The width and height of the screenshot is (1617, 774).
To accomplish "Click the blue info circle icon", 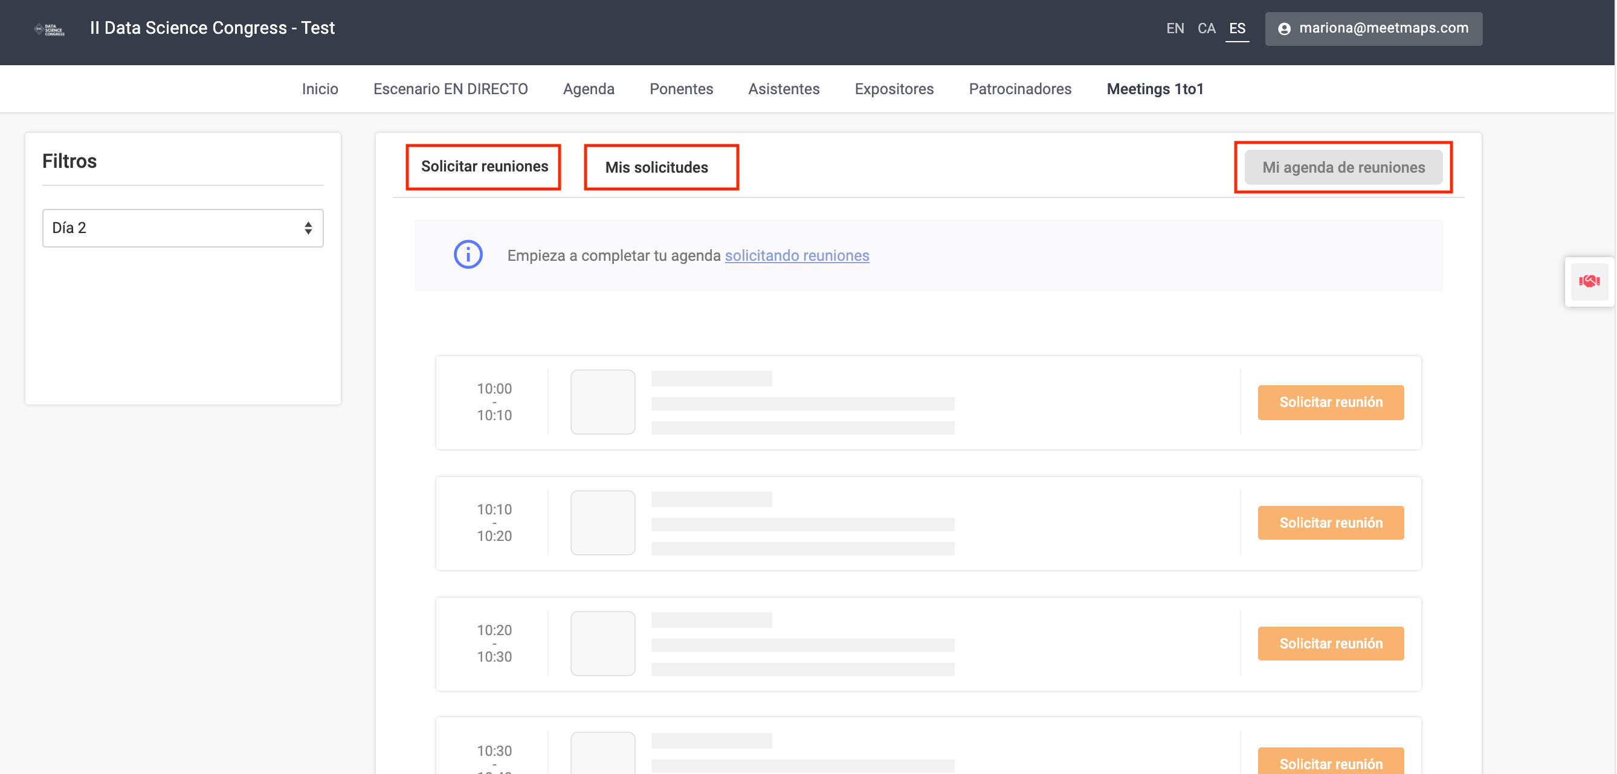I will click(468, 255).
